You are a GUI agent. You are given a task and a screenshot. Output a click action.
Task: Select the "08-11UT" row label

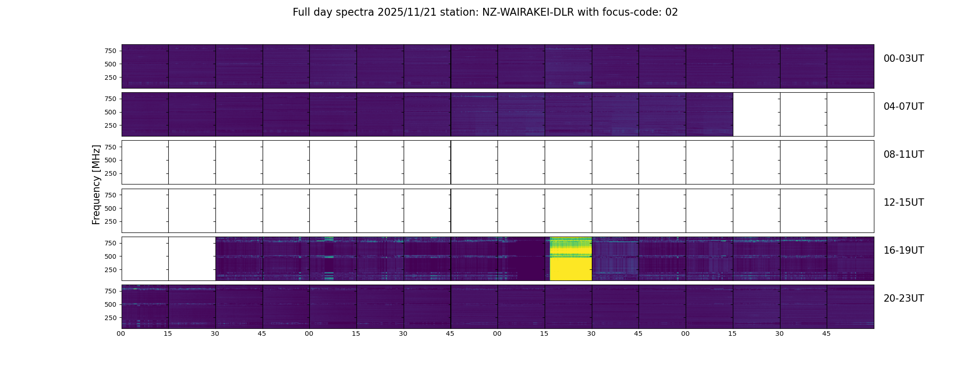click(903, 155)
